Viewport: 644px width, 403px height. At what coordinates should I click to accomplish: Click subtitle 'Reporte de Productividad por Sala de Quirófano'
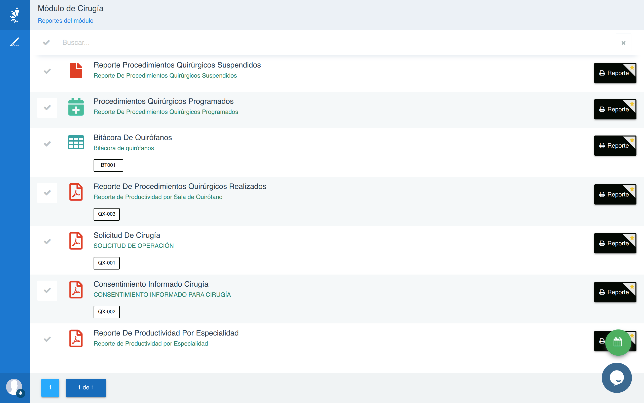158,197
